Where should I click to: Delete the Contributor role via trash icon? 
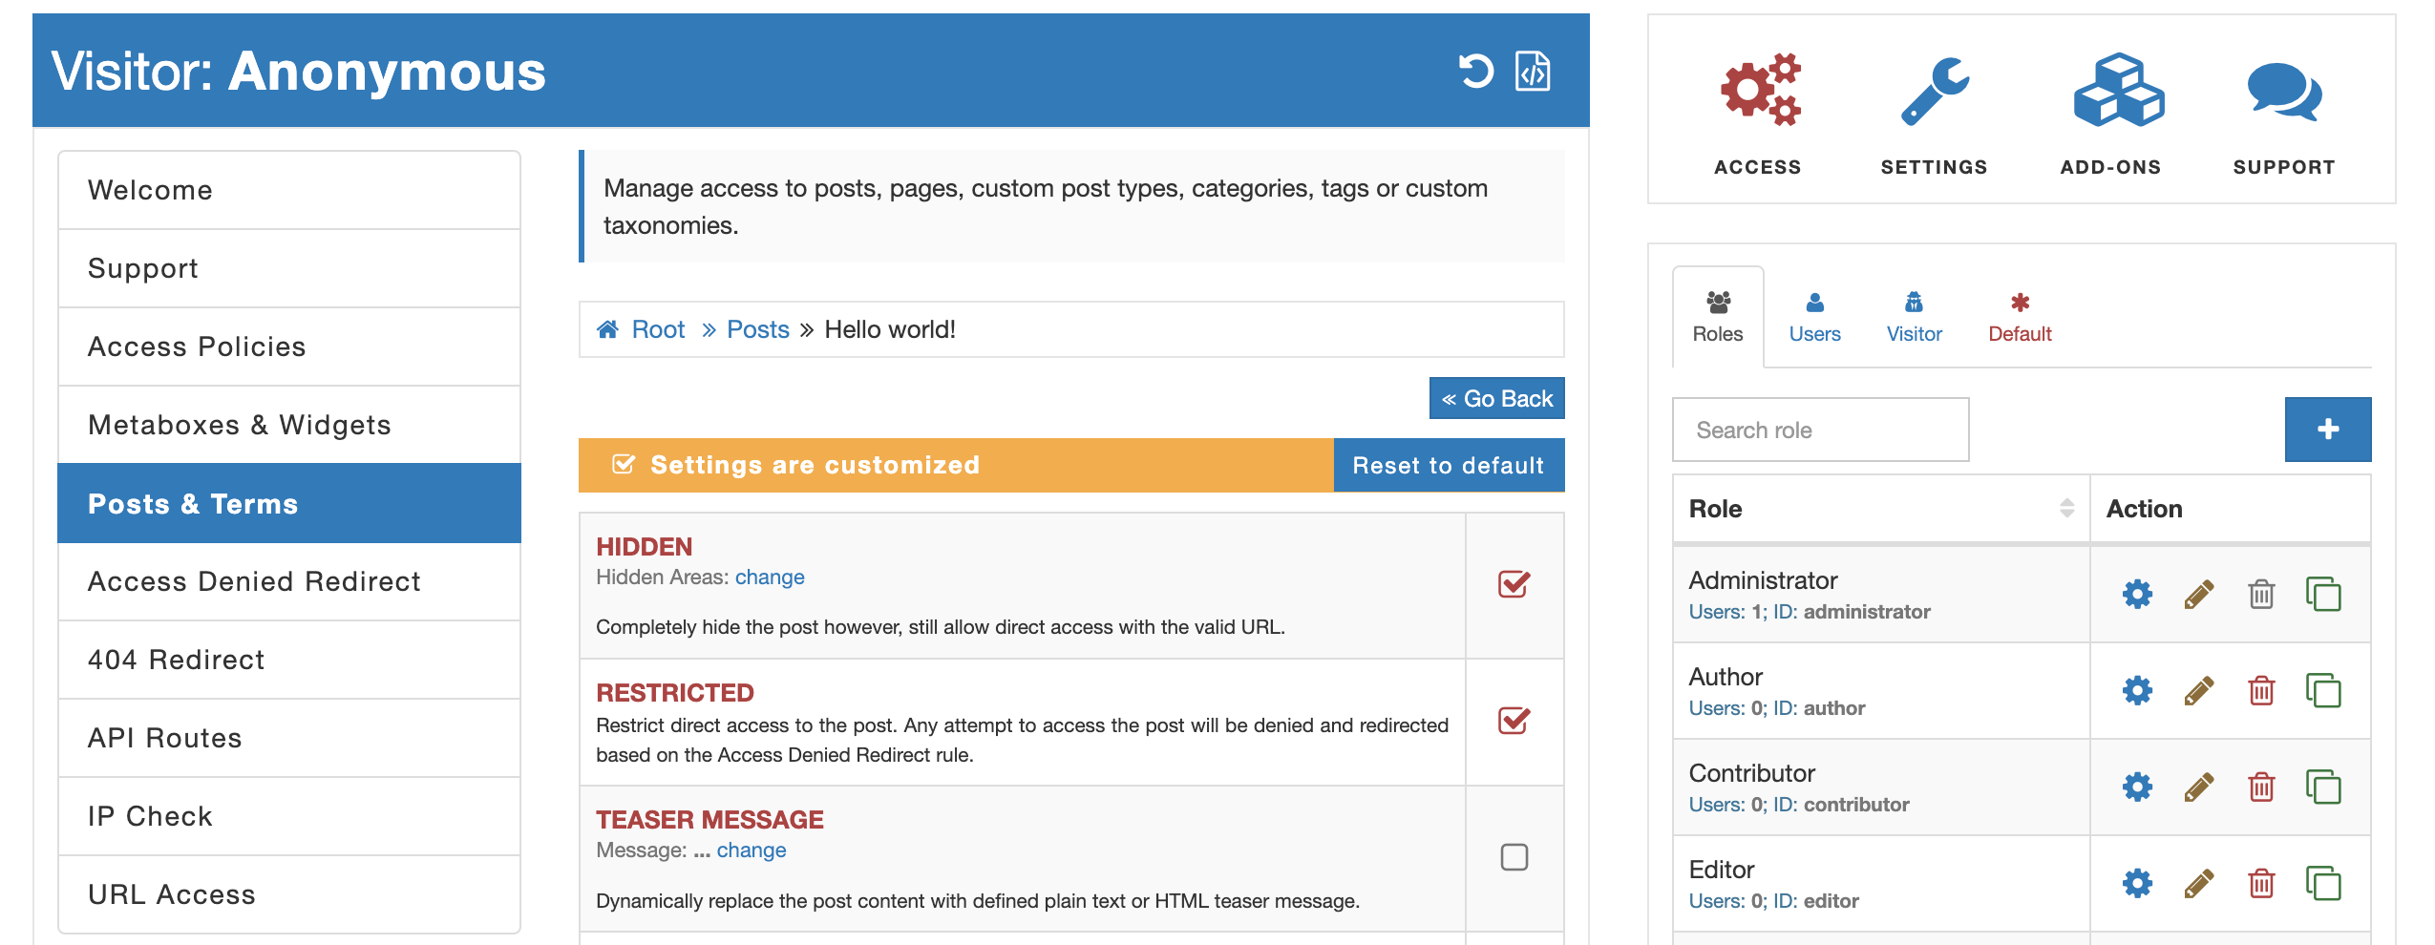point(2260,787)
